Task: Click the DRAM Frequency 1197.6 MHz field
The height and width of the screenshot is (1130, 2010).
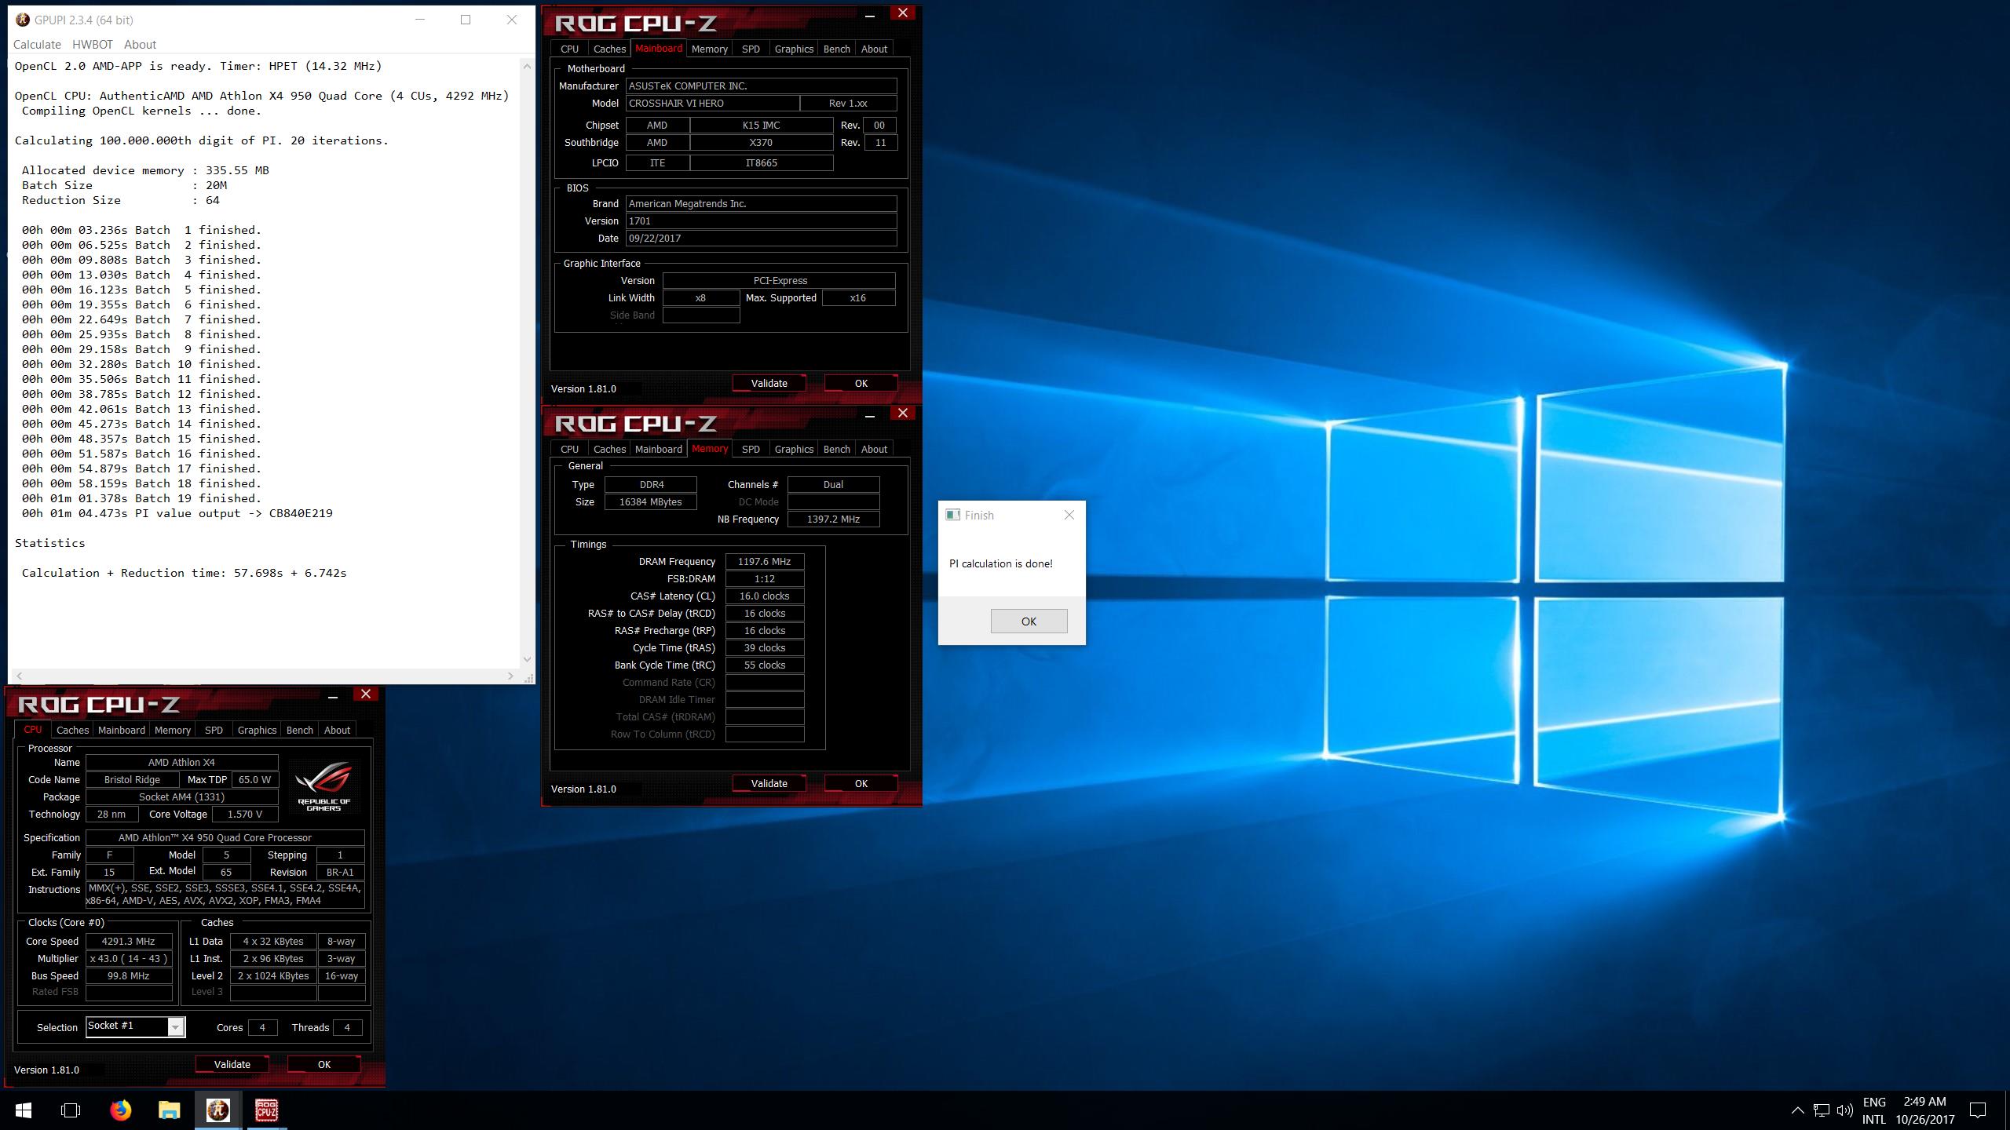Action: point(764,561)
